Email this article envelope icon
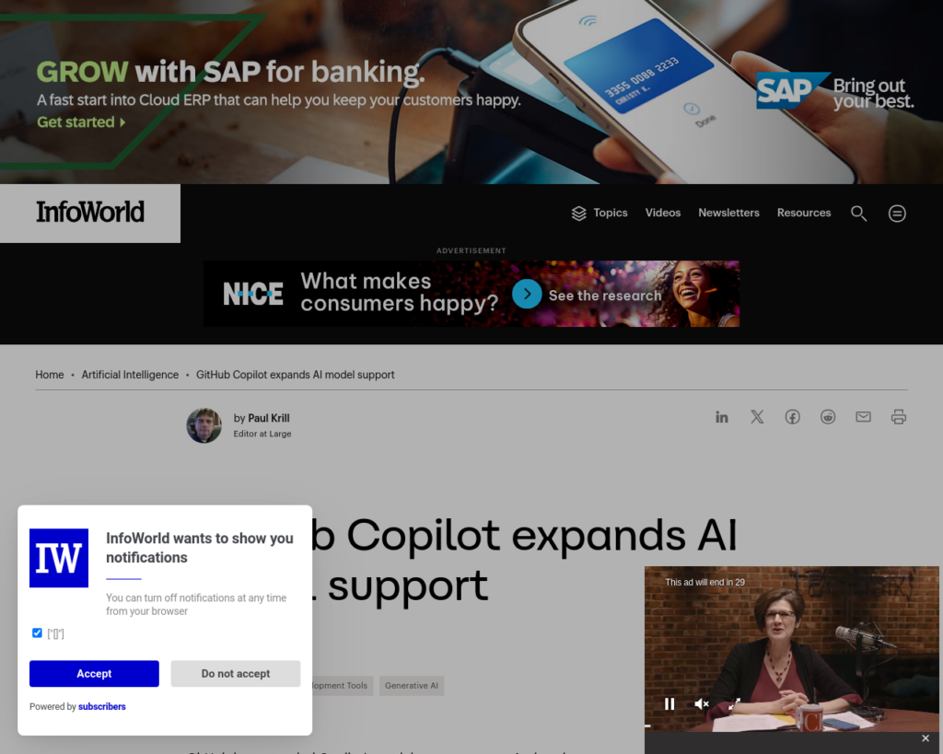This screenshot has height=754, width=943. (864, 417)
